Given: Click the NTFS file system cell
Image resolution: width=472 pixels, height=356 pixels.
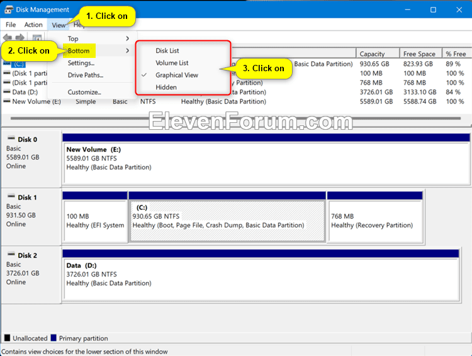Looking at the screenshot, I should click(x=148, y=101).
